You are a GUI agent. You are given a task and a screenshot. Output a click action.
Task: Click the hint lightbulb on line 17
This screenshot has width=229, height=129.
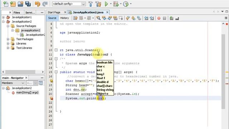(x=52, y=81)
